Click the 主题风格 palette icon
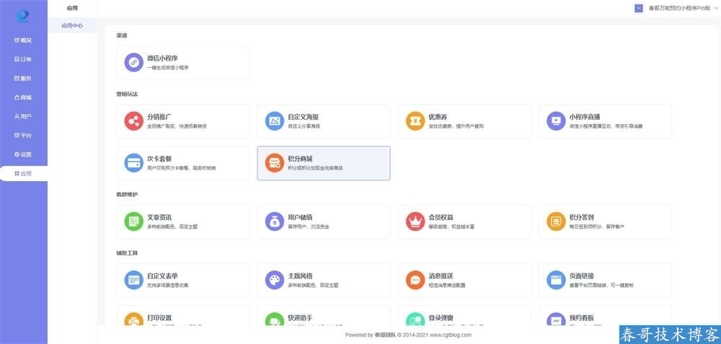Image resolution: width=721 pixels, height=344 pixels. (x=274, y=280)
